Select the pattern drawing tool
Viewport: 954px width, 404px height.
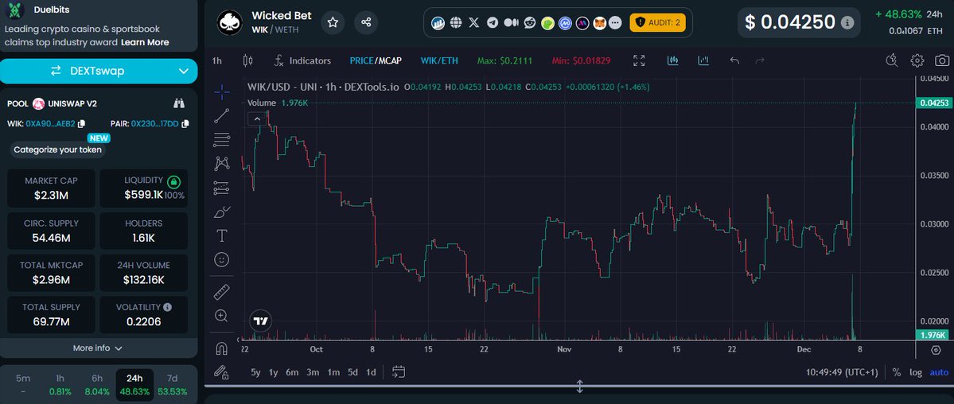(222, 164)
